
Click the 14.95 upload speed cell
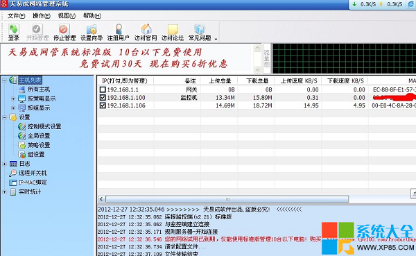[311, 105]
